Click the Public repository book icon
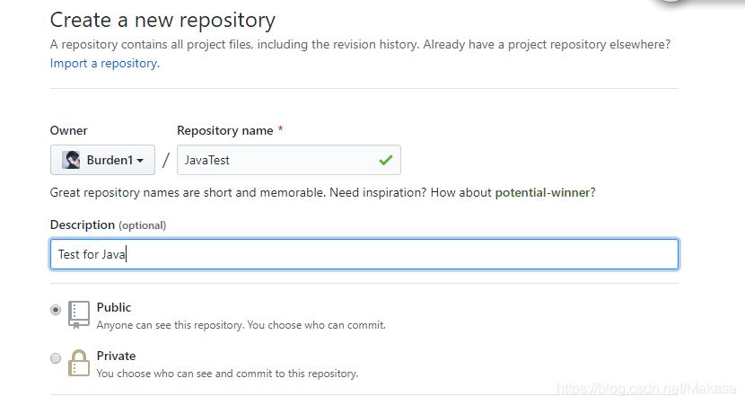 79,314
